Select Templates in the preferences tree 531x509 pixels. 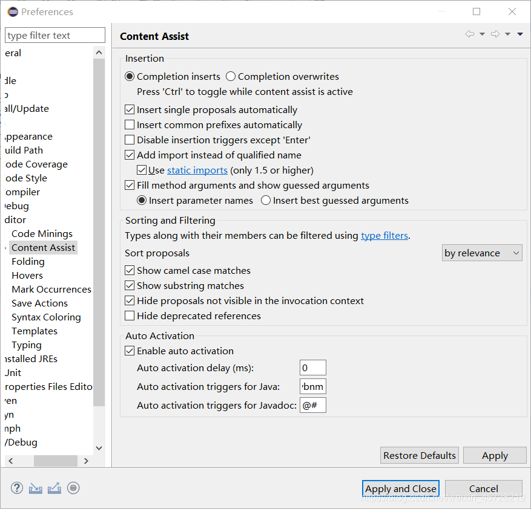pos(35,331)
